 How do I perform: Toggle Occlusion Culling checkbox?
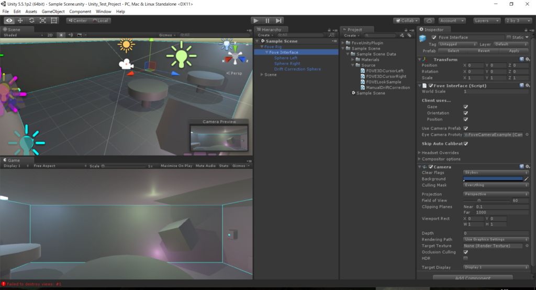tap(465, 252)
